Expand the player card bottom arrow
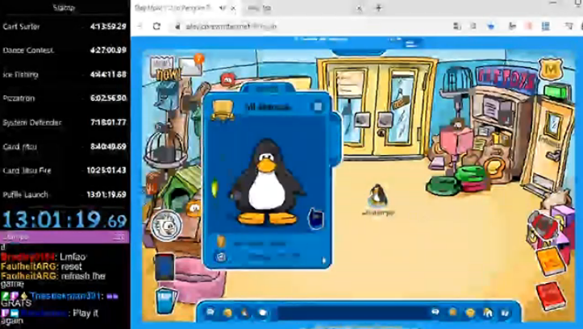Screen dimensions: 583x329 click(324, 260)
